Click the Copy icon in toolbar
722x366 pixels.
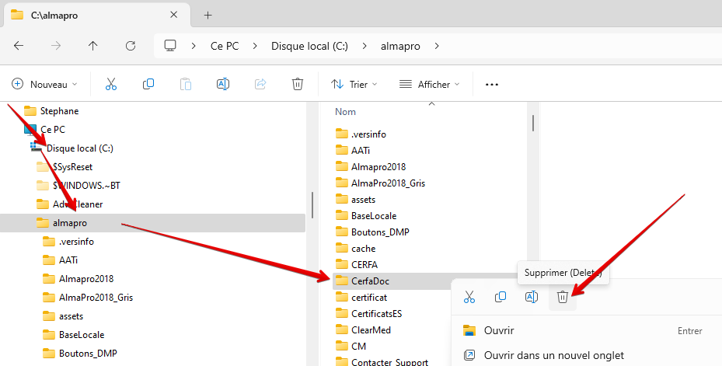coord(148,84)
